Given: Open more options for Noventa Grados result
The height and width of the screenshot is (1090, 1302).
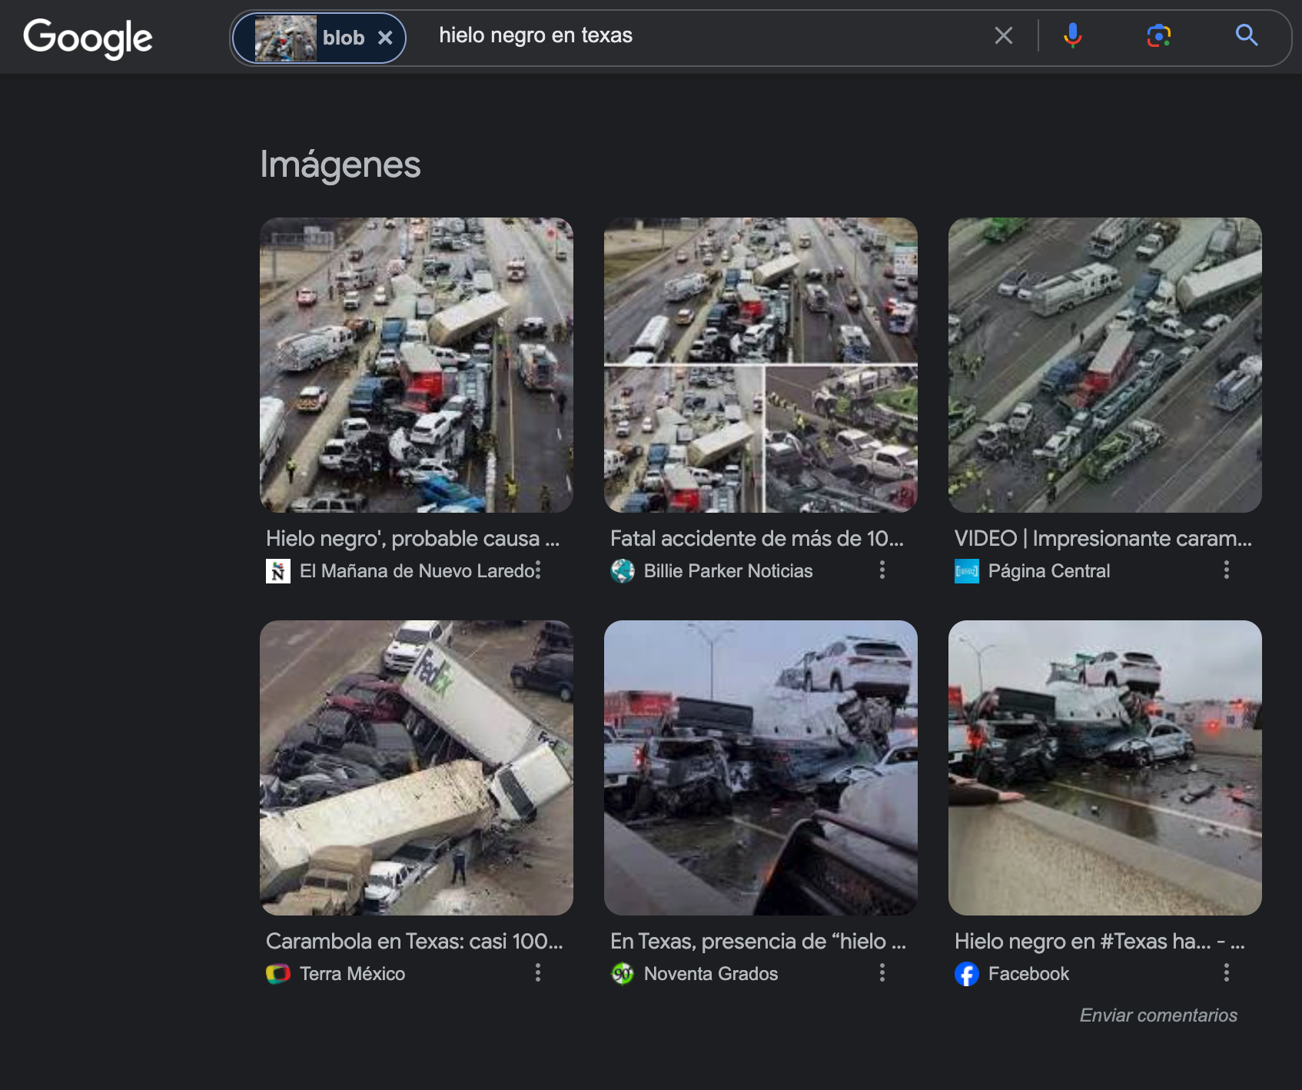Looking at the screenshot, I should tap(882, 972).
